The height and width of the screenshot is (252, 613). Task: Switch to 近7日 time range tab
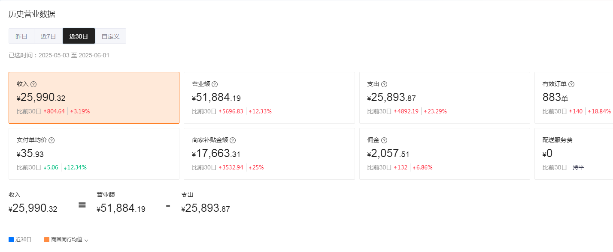coord(49,36)
